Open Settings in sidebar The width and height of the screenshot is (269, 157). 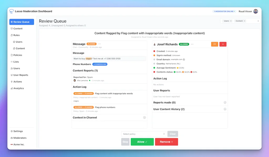coord(17,131)
